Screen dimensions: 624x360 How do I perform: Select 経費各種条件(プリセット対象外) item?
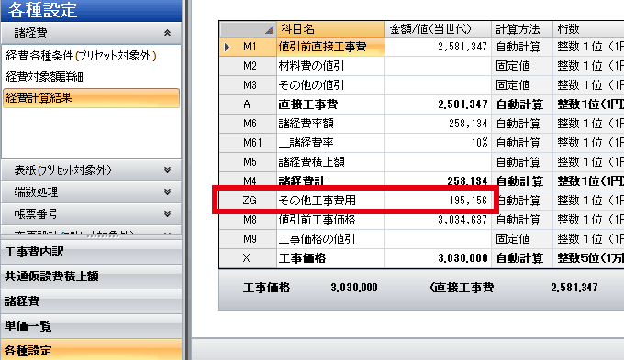pos(81,56)
